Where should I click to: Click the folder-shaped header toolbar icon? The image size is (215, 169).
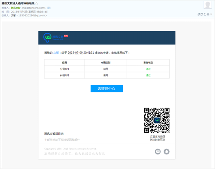coord(205,15)
